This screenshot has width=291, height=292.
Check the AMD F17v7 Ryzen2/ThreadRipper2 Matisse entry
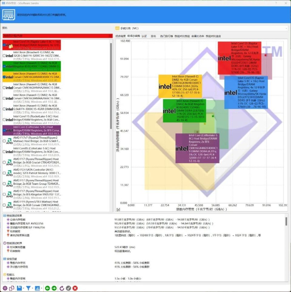[x=4, y=141]
